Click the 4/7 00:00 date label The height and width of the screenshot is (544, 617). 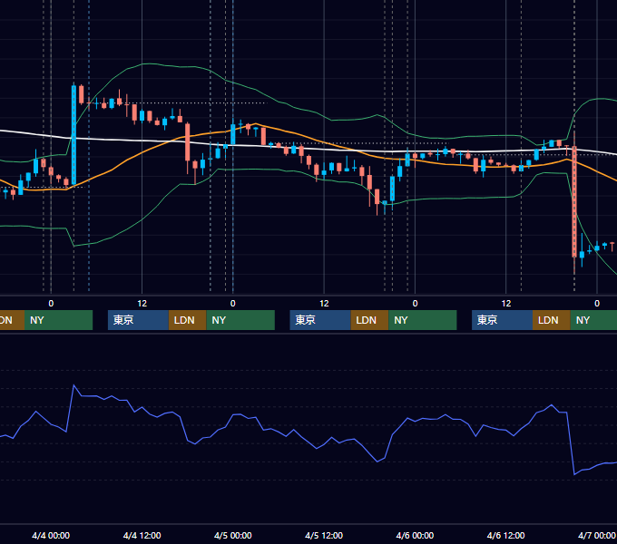point(597,535)
